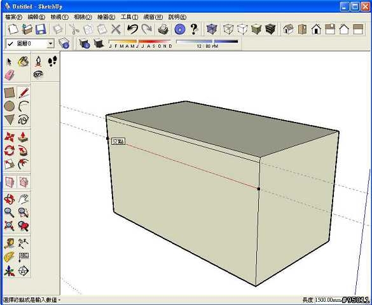
Task: Toggle X-ray face style
Action: coord(211,29)
